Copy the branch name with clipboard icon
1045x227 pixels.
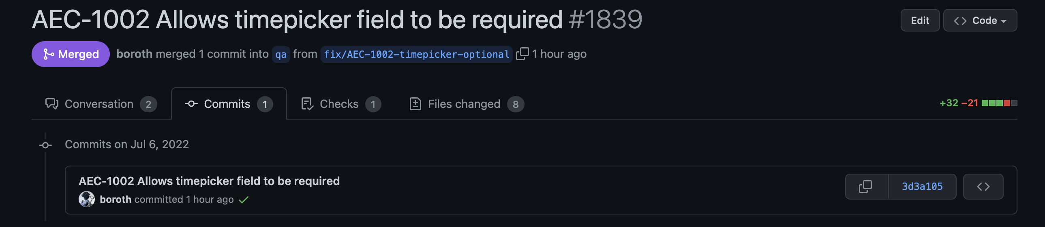click(522, 54)
